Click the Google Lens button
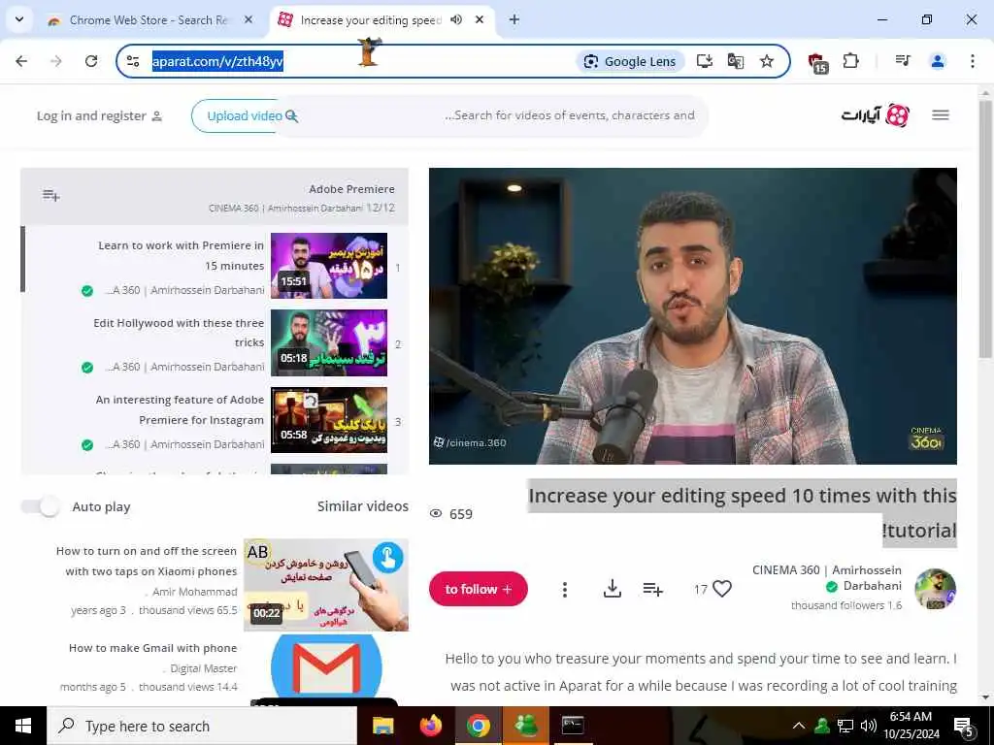Viewport: 994px width, 745px height. [x=630, y=61]
